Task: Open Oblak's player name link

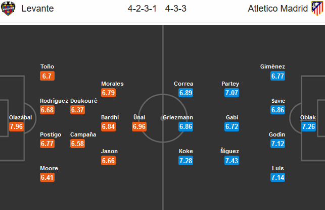Action: (308, 117)
